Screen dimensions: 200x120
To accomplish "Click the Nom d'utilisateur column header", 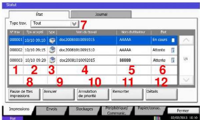I will 133,32.
